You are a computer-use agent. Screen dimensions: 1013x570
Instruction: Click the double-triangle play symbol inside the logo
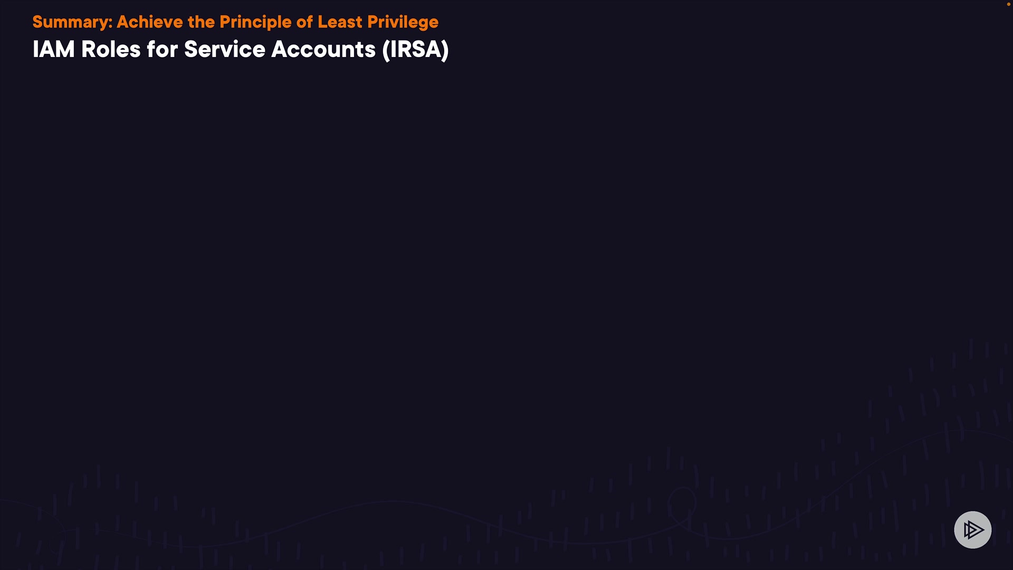tap(973, 529)
